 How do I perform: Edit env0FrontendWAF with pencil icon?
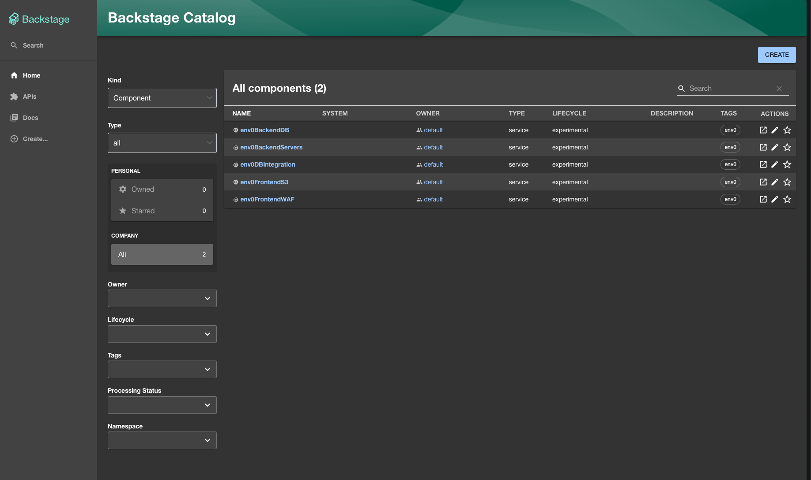pos(775,199)
